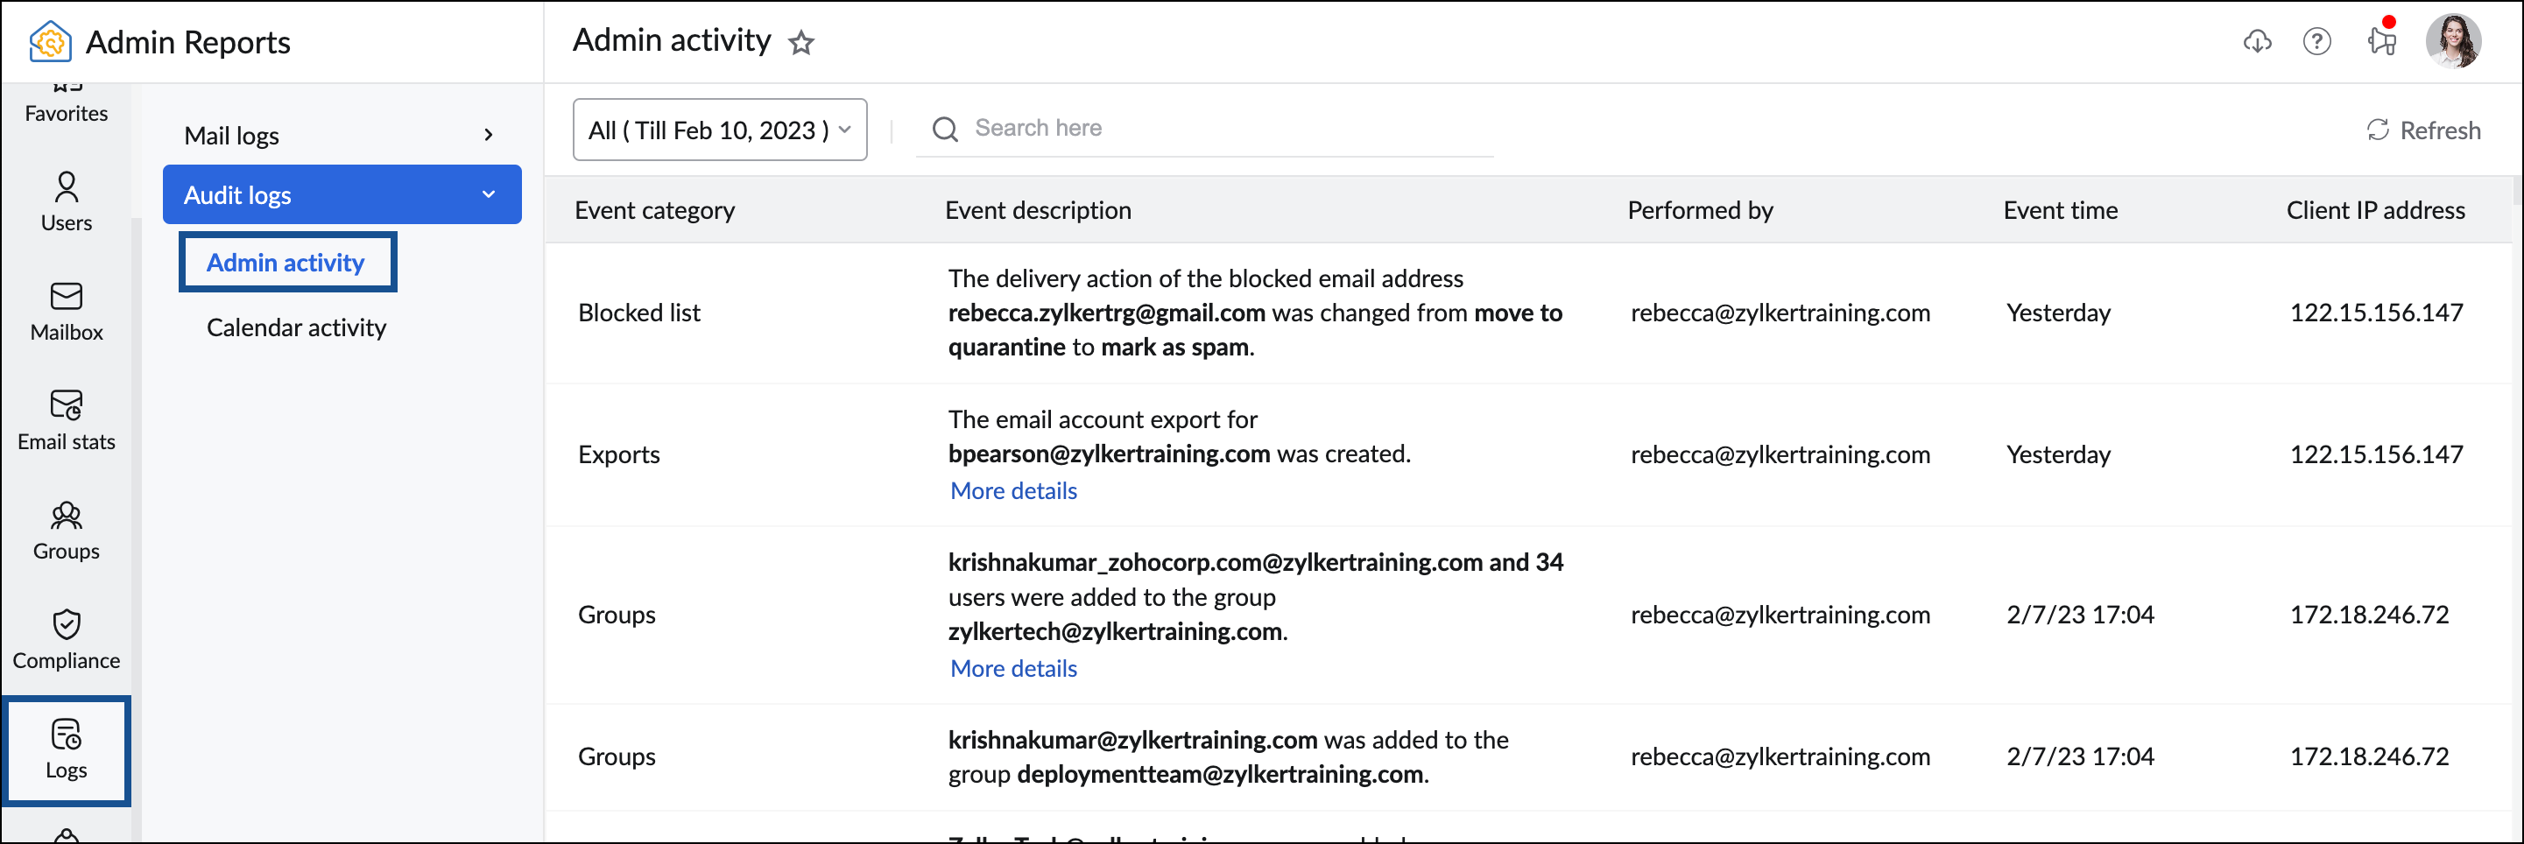Select the Admin activity menu item

284,262
